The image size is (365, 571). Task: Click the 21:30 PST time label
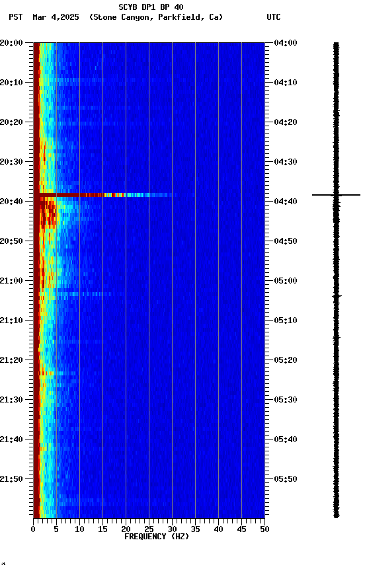click(11, 400)
